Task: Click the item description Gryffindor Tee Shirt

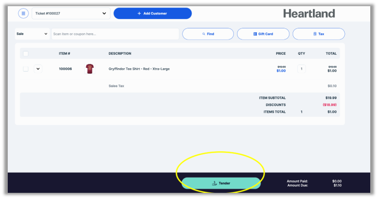Action: pos(139,69)
